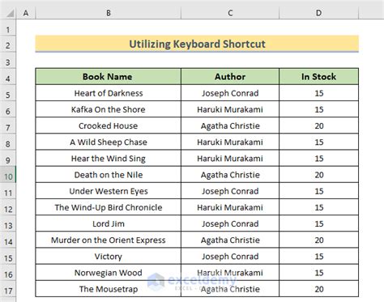The image size is (384, 302).
Task: Select the 'Under Western Eyes' cell
Action: pos(108,191)
